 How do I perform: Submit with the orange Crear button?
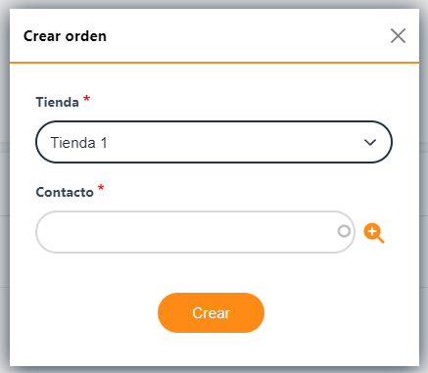coord(211,312)
